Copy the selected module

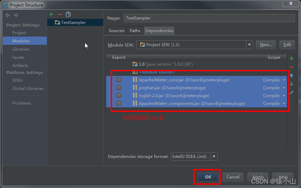[x=68, y=14]
